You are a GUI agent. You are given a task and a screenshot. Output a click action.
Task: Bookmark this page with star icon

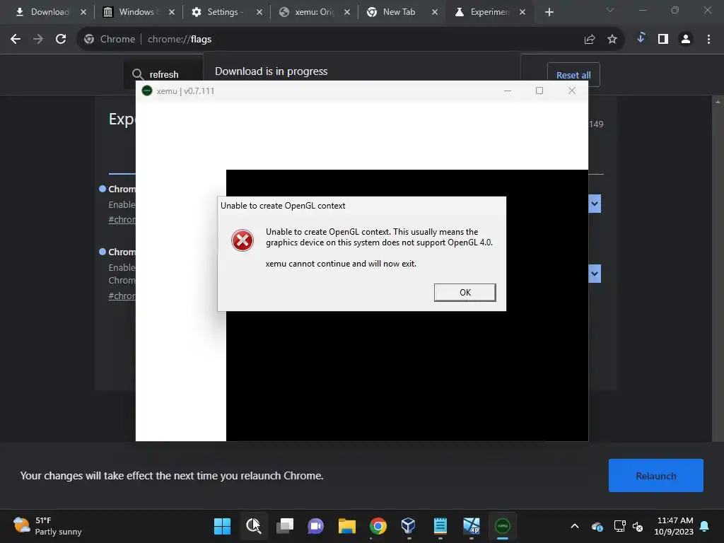612,40
